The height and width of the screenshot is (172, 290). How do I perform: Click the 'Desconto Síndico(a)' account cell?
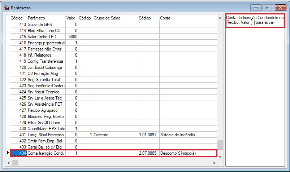[188, 153]
